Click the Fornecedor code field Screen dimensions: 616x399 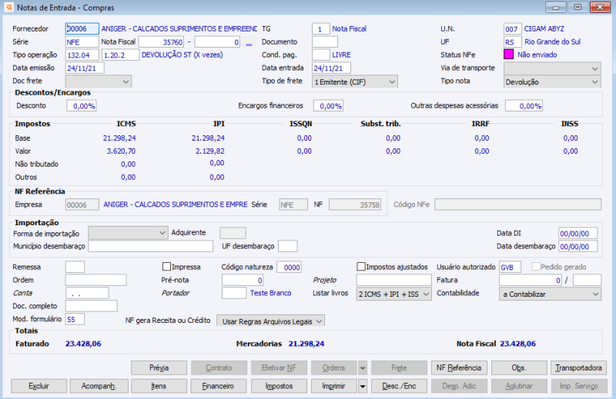82,28
